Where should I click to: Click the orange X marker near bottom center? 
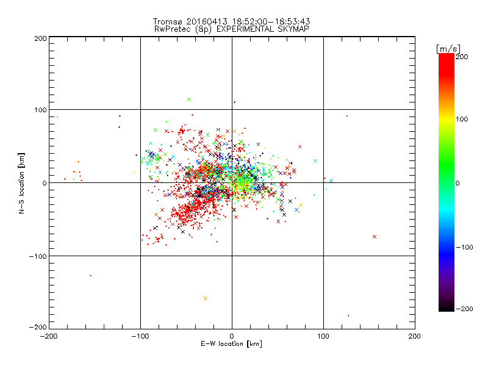point(206,298)
